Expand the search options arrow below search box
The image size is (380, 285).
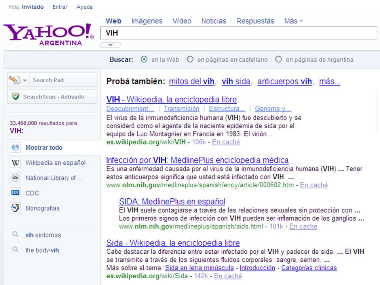(x=110, y=45)
